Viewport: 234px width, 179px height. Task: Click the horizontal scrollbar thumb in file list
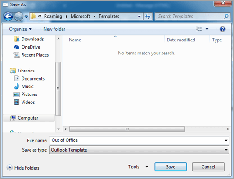127,129
